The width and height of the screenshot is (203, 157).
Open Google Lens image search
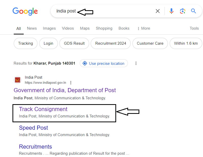(x=183, y=11)
